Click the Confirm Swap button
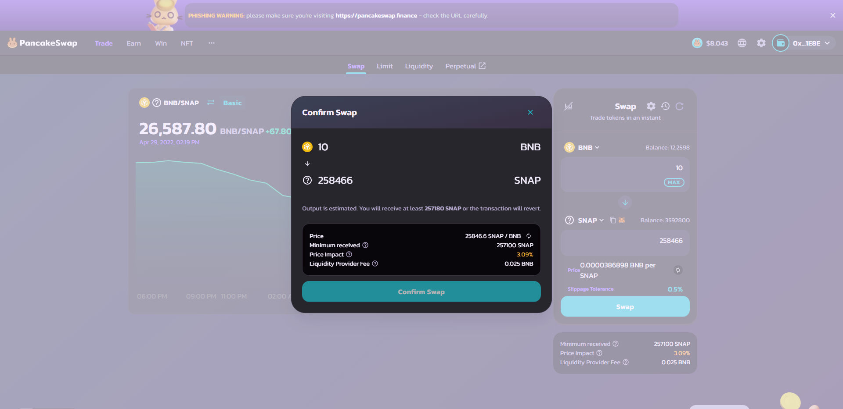Viewport: 843px width, 409px height. click(x=421, y=292)
